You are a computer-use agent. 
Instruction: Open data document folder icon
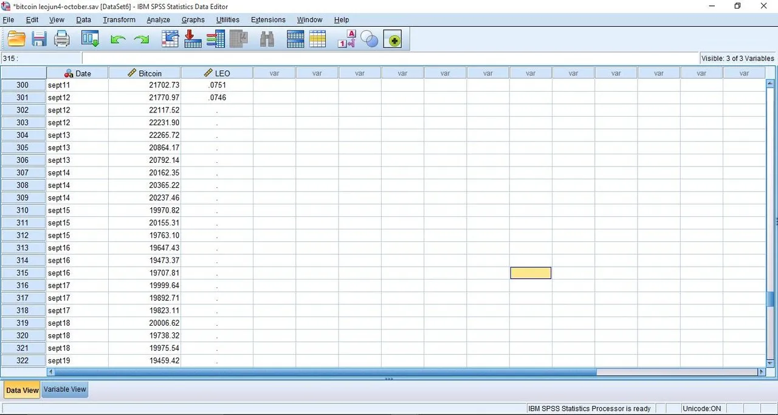tap(16, 39)
